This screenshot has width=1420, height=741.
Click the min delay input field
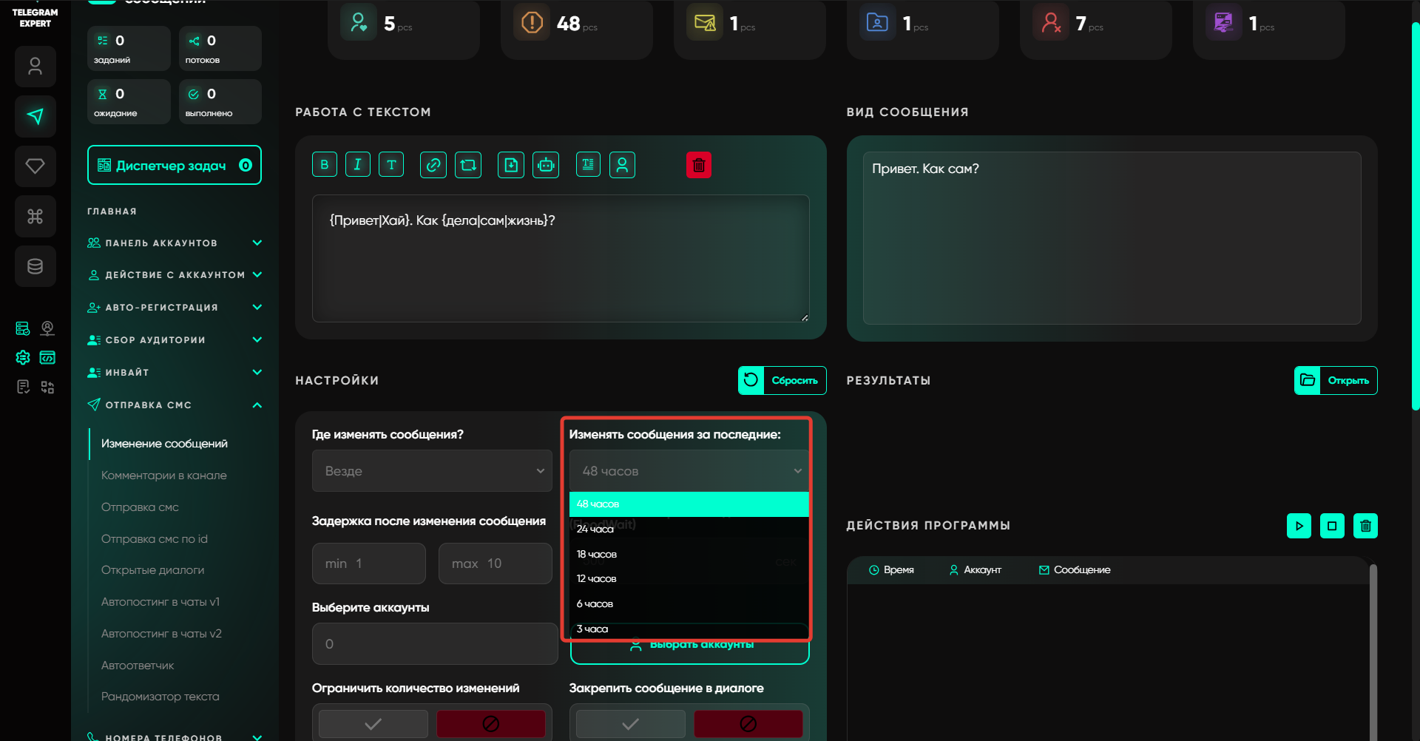pyautogui.click(x=368, y=564)
